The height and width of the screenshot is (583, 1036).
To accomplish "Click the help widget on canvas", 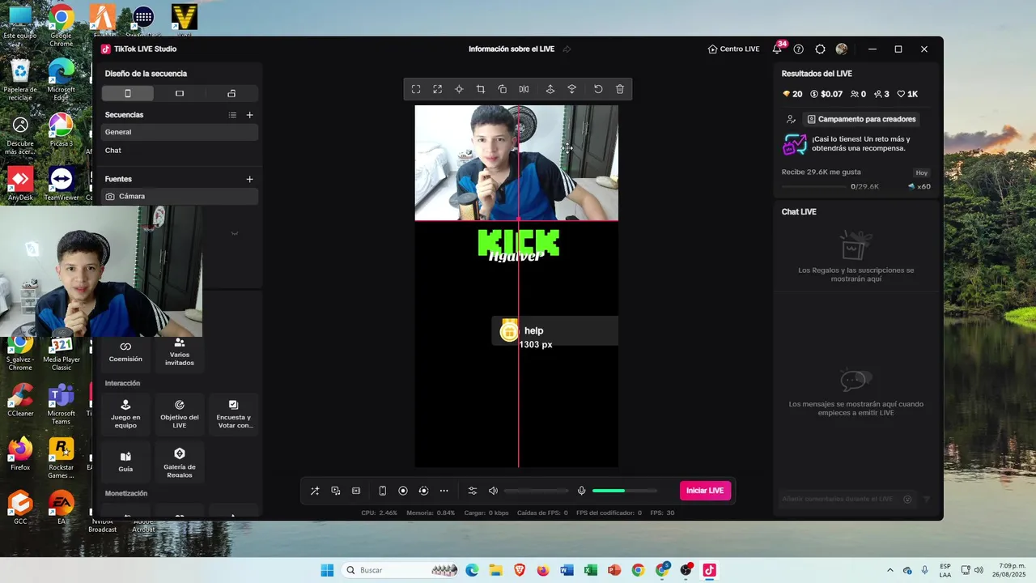I will pos(555,331).
